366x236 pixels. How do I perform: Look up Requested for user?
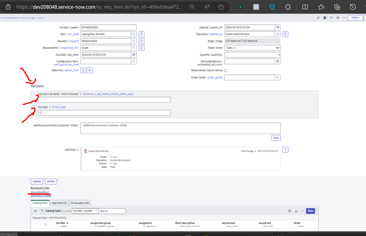point(134,48)
